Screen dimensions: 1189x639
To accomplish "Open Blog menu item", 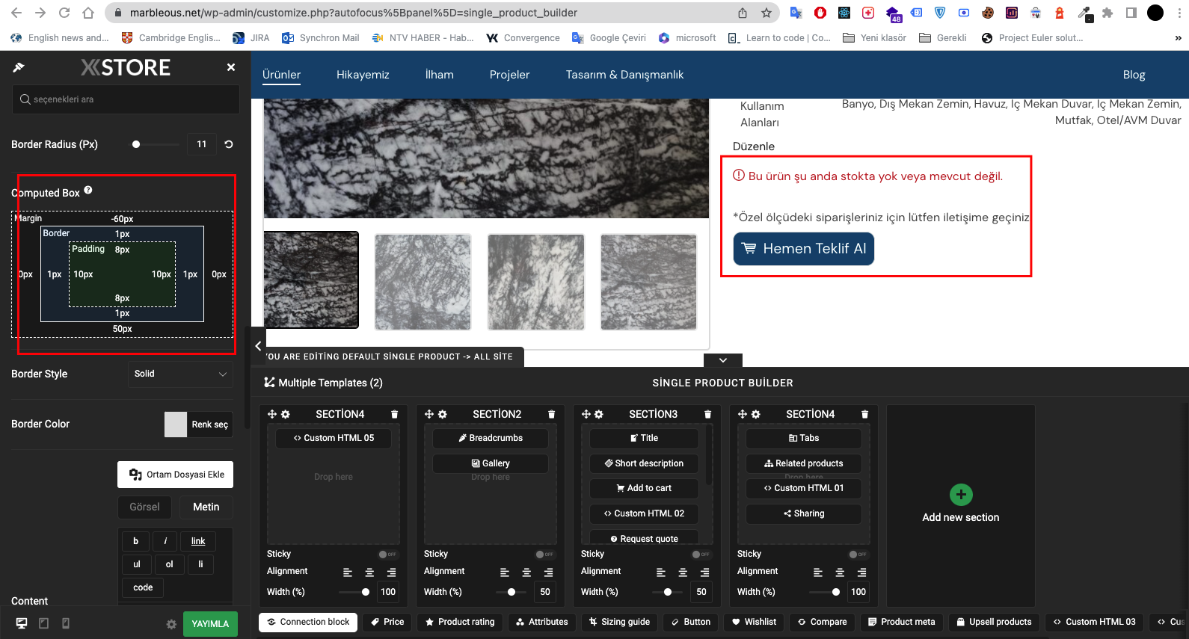I will [x=1134, y=75].
